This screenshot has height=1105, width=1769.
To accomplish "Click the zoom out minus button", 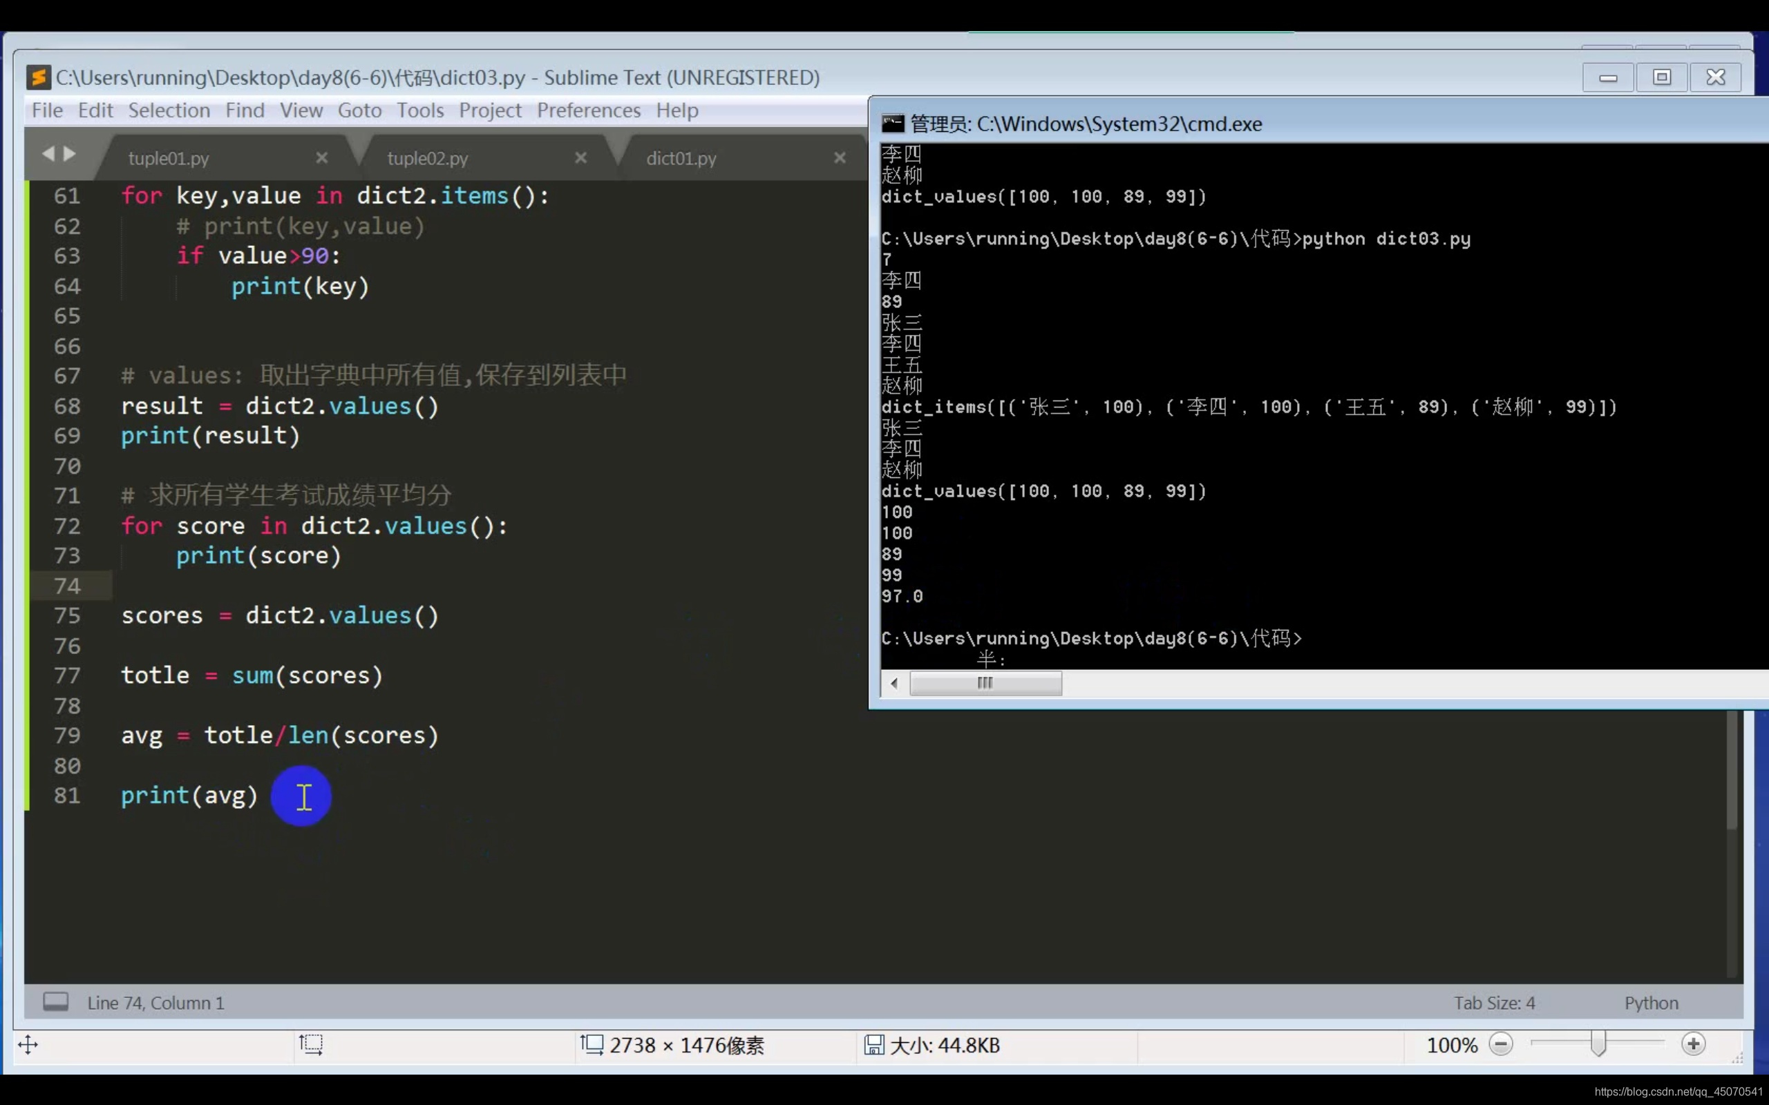I will pyautogui.click(x=1501, y=1044).
